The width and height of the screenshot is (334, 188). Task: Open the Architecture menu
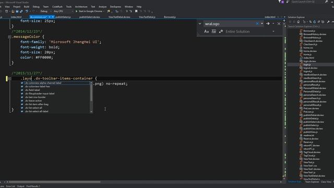point(81,7)
